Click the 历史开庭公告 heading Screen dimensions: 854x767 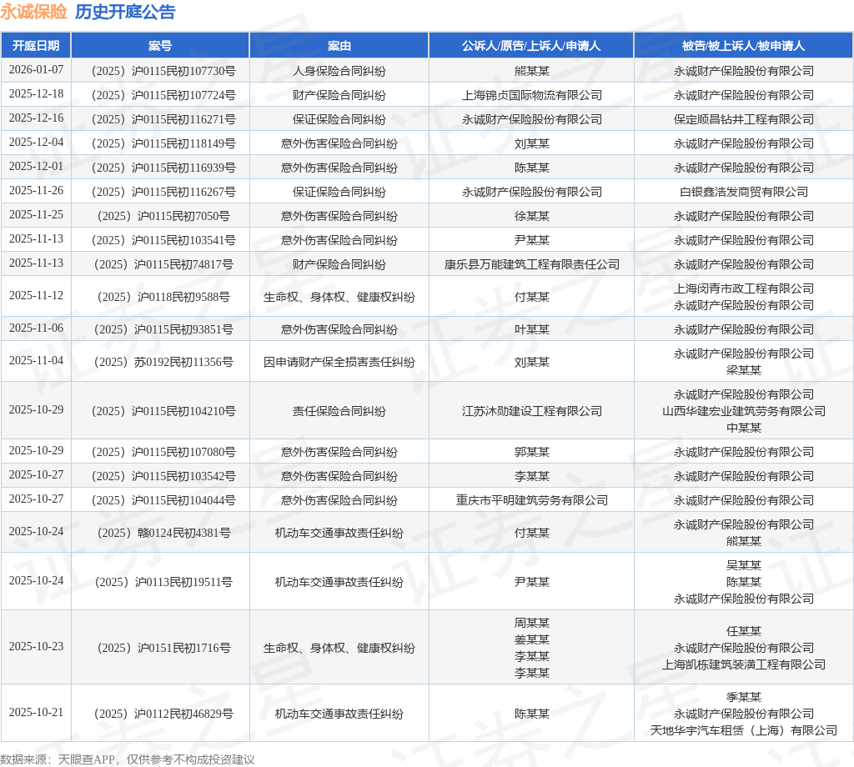(x=125, y=12)
